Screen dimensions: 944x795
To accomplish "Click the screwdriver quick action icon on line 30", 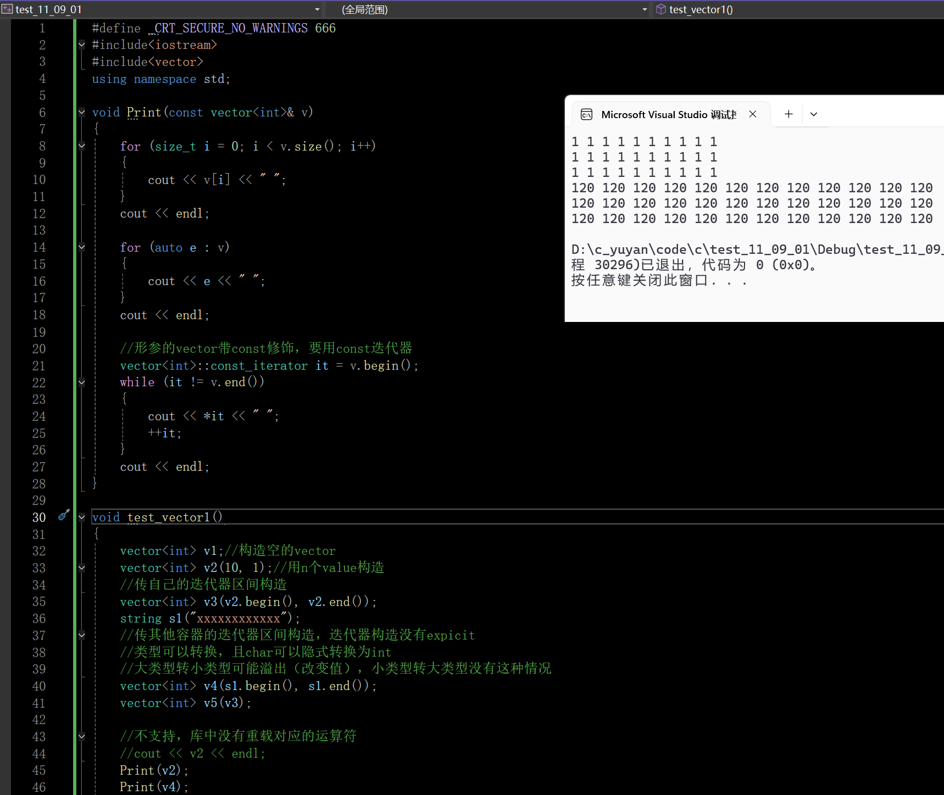I will coord(64,515).
